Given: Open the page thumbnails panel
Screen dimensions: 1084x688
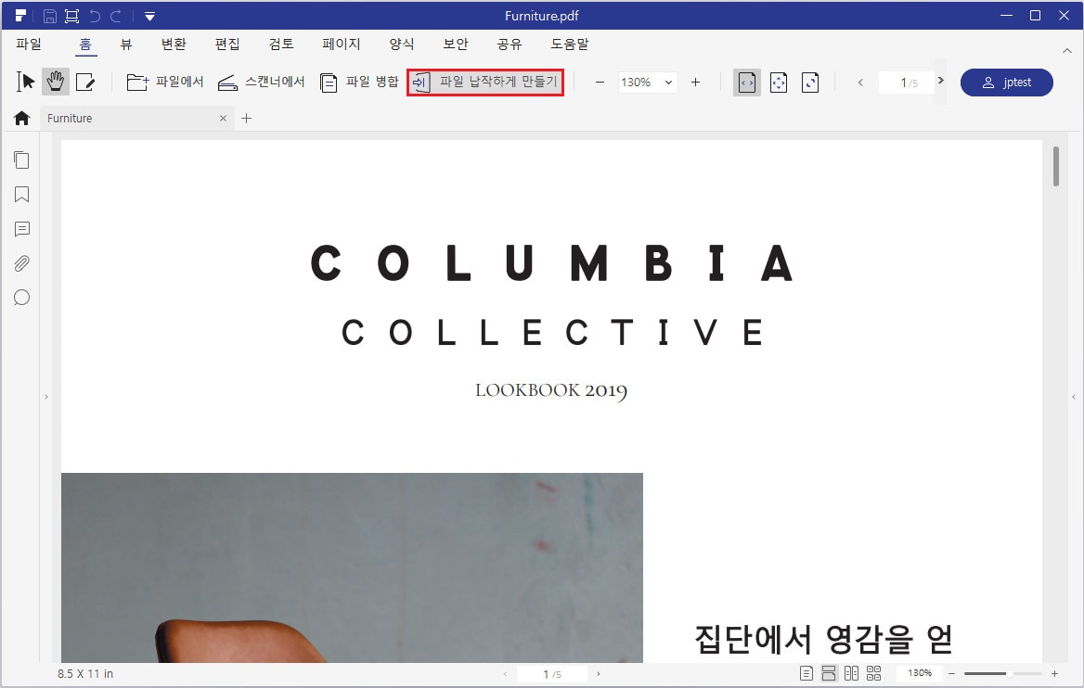Looking at the screenshot, I should [x=22, y=160].
